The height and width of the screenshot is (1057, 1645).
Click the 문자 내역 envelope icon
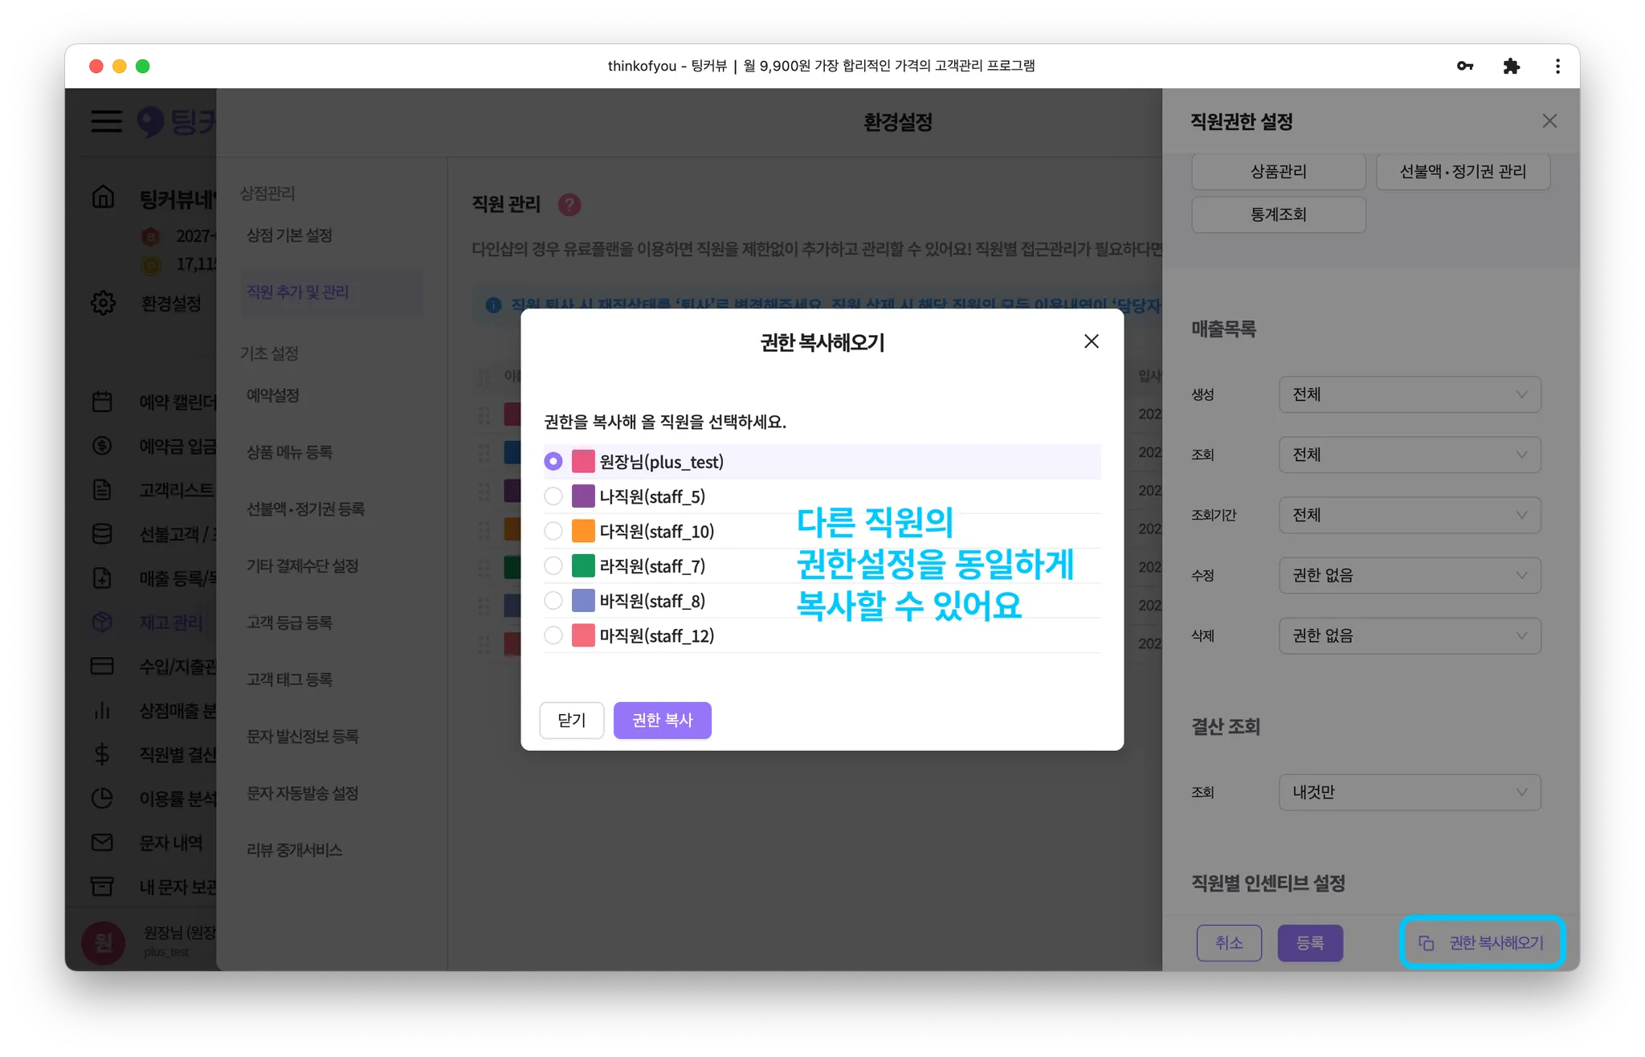coord(102,843)
